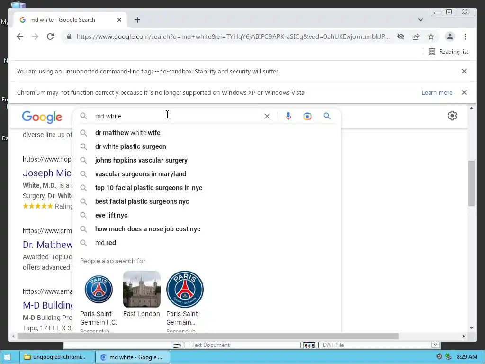Open Paris Saint-Germain F.C. thumbnail
This screenshot has width=485, height=364.
(x=99, y=290)
